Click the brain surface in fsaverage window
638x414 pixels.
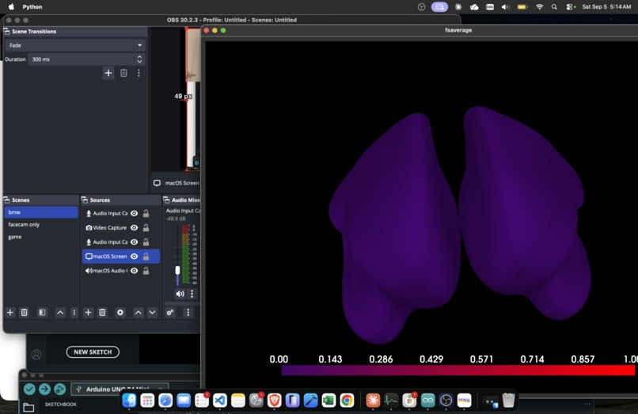click(x=458, y=225)
